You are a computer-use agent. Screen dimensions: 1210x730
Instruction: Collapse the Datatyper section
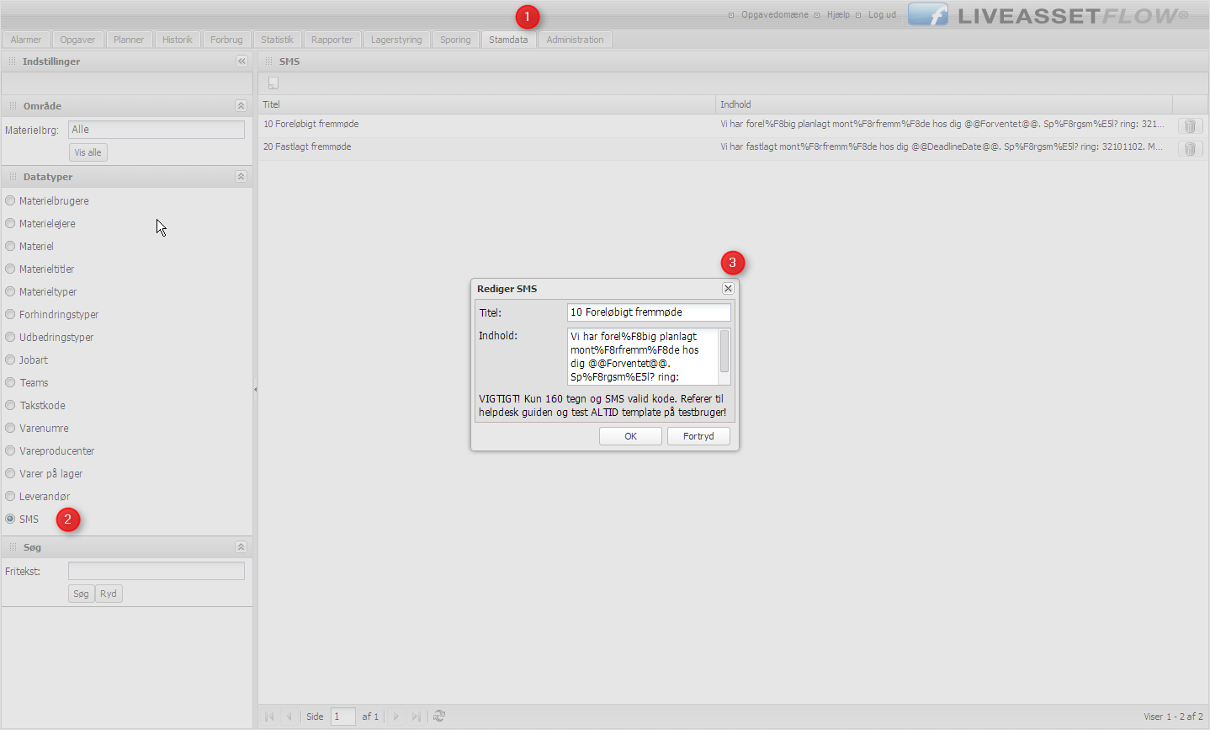point(241,177)
